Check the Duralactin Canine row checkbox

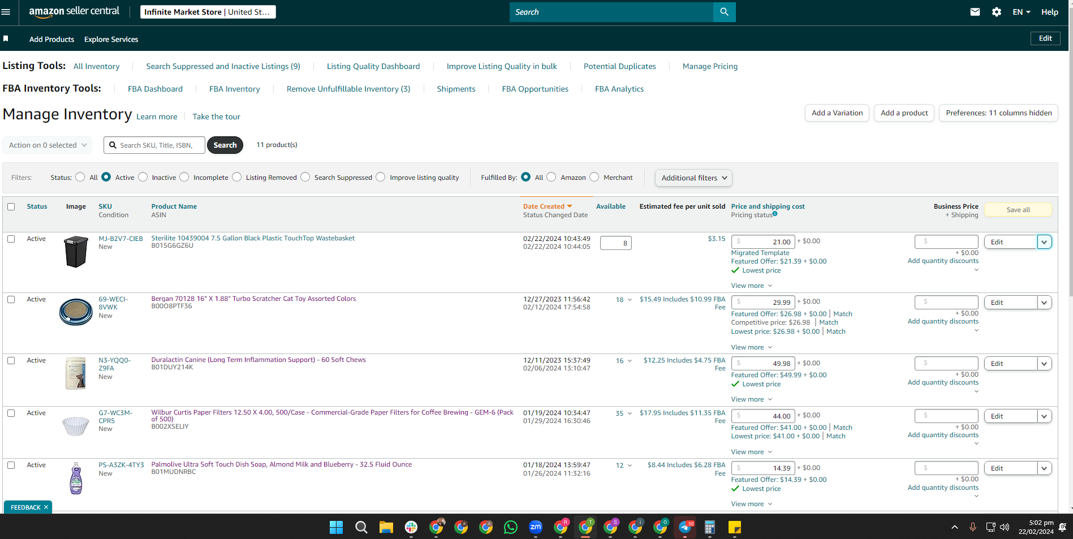(11, 360)
